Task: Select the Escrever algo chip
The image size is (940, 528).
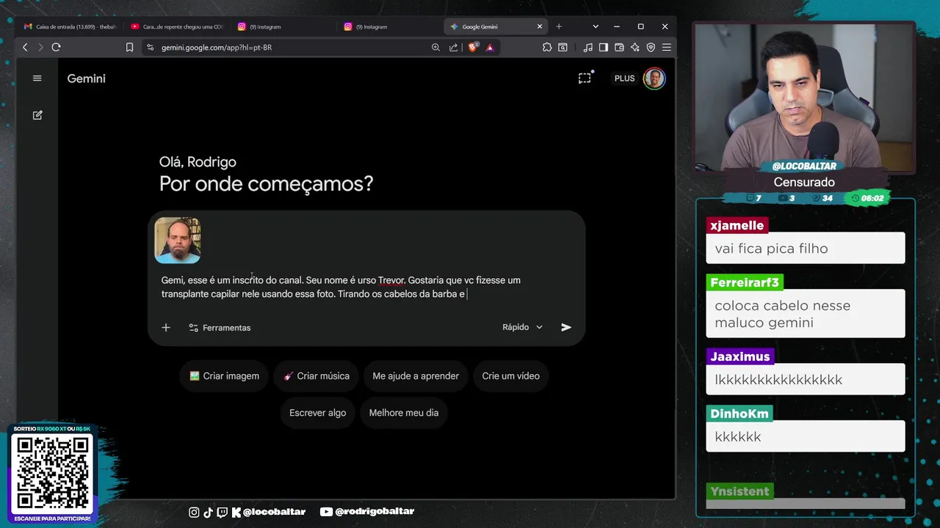Action: 318,413
